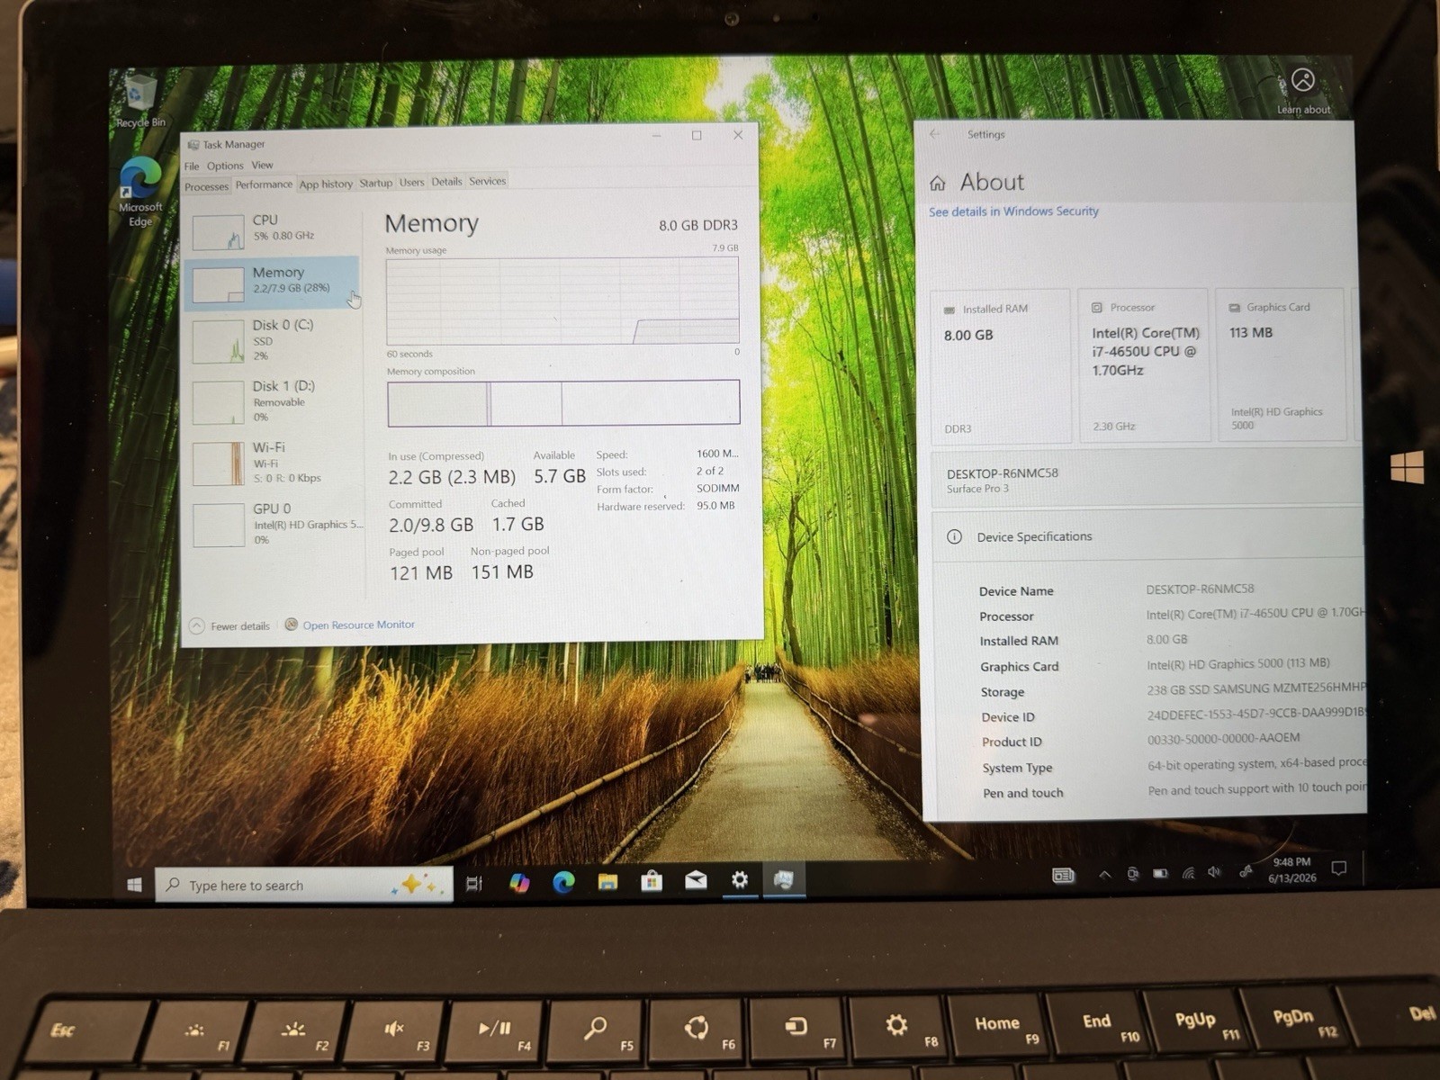Click the Product ID 00330-50000-00000-AAOEM text
Viewport: 1440px width, 1080px height.
click(1223, 738)
